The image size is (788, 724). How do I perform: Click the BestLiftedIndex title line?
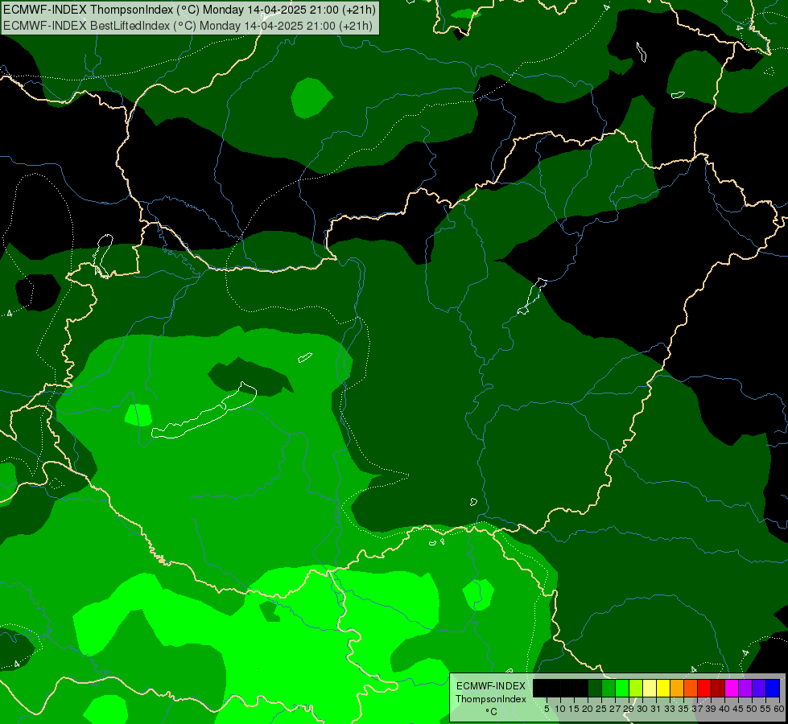tap(188, 26)
